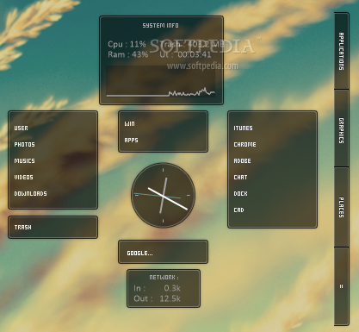Open the Trash button
The image size is (359, 332).
tap(53, 227)
